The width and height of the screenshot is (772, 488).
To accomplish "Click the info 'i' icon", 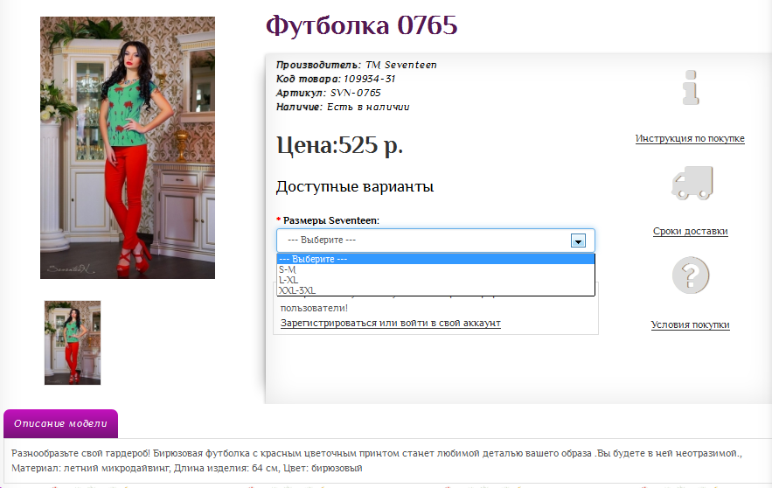I will (x=691, y=87).
